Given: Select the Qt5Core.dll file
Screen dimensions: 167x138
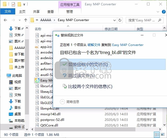Looking at the screenshot, I should (x=49, y=125).
